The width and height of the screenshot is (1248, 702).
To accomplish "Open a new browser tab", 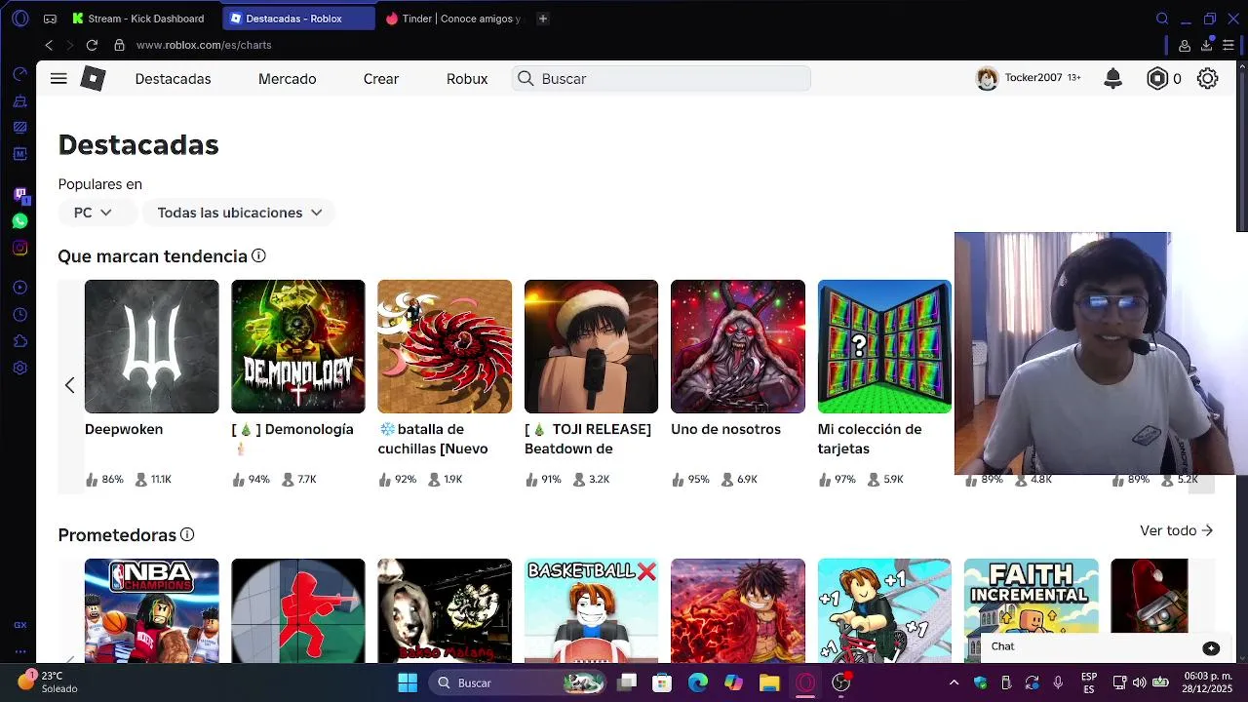I will (543, 19).
